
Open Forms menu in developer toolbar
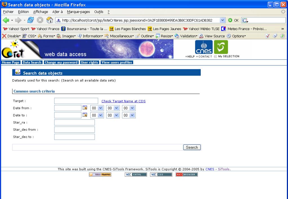point(46,36)
